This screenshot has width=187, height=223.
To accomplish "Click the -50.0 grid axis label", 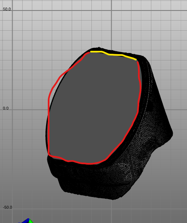I will [8, 207].
